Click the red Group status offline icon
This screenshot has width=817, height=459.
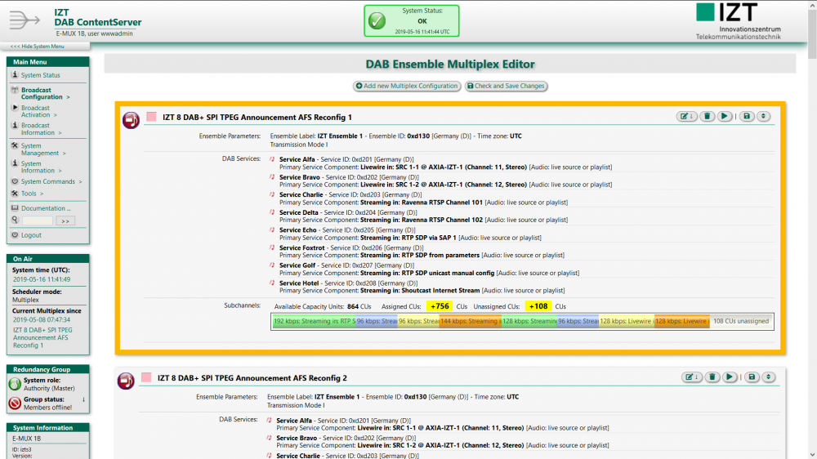pyautogui.click(x=15, y=403)
